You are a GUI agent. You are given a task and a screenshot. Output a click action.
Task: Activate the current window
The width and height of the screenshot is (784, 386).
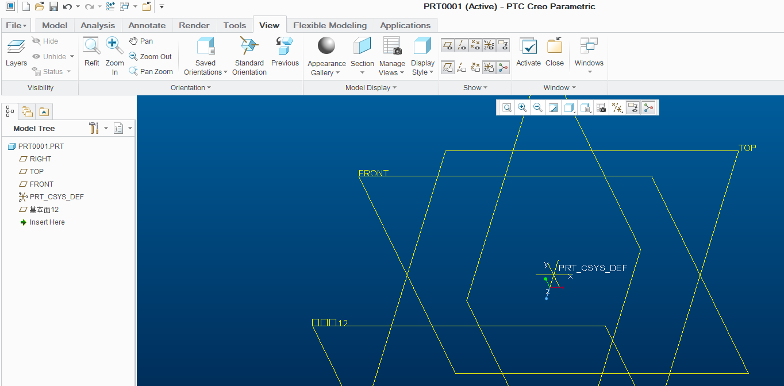tap(528, 52)
